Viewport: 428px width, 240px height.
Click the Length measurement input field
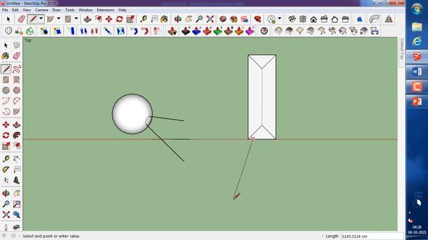[x=372, y=236]
